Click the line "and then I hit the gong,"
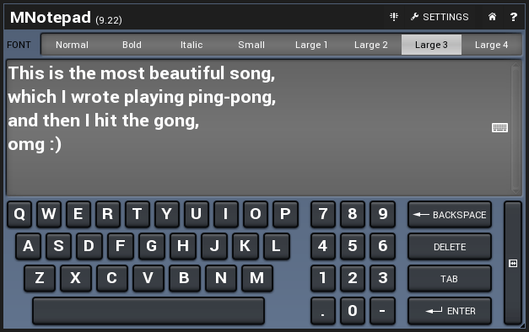Viewport: 529px width, 332px height. click(103, 120)
